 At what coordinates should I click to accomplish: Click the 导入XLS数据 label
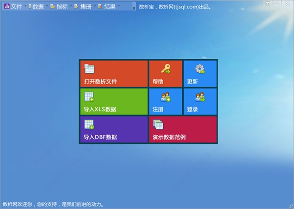point(100,109)
